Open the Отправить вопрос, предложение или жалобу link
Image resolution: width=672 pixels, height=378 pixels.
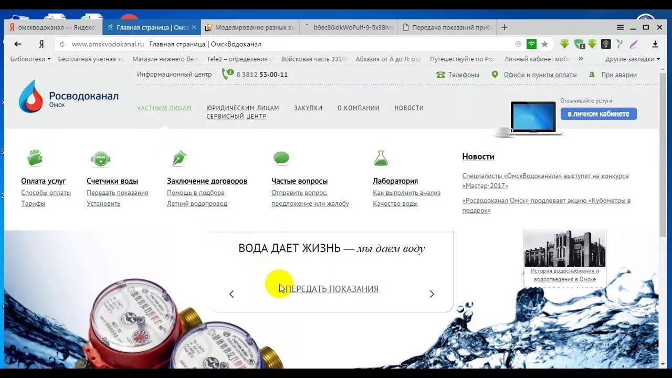tap(310, 198)
